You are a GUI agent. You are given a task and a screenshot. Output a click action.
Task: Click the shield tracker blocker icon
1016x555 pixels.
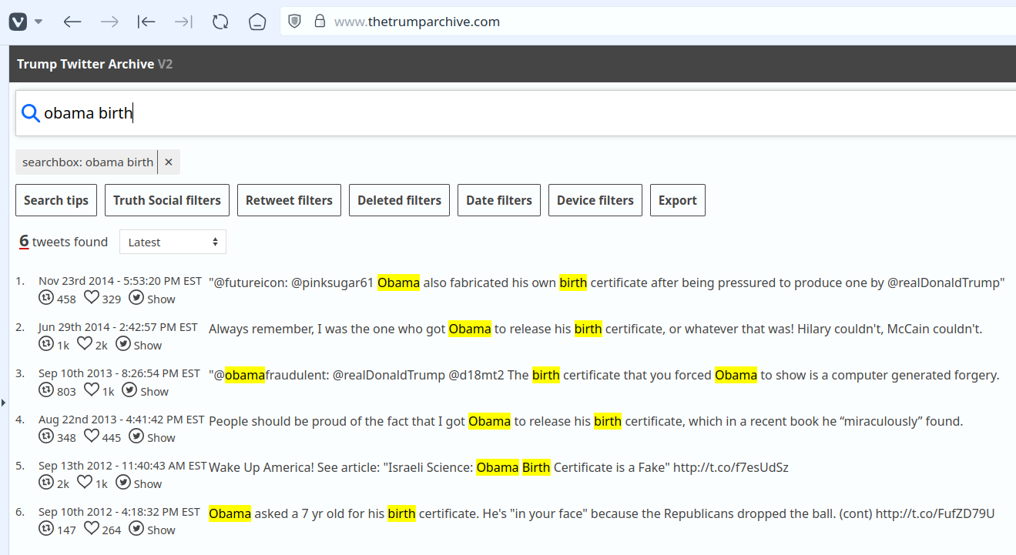coord(294,22)
